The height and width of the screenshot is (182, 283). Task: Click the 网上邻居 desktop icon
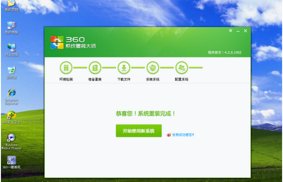pyautogui.click(x=11, y=48)
